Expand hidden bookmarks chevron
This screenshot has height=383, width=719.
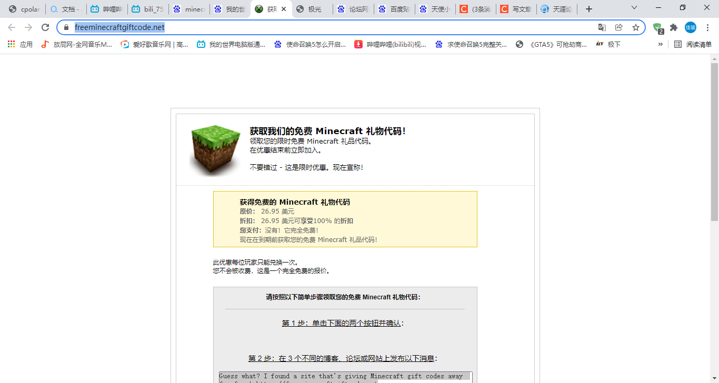click(x=660, y=45)
